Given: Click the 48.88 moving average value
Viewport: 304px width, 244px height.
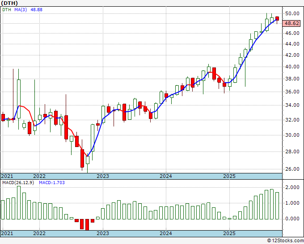Looking at the screenshot, I should [x=37, y=10].
